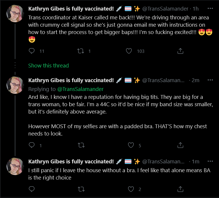The height and width of the screenshot is (198, 219).
Task: Open Kathryn Gibes display name on last tweet
Action: [71, 161]
